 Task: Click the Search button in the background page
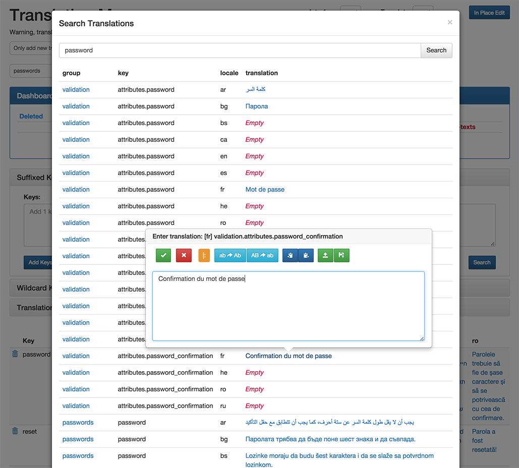[482, 262]
